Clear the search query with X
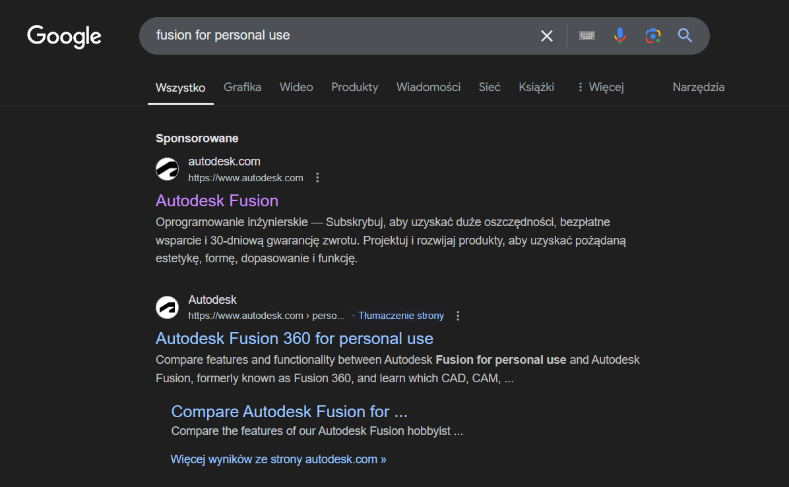The height and width of the screenshot is (487, 789). [546, 36]
